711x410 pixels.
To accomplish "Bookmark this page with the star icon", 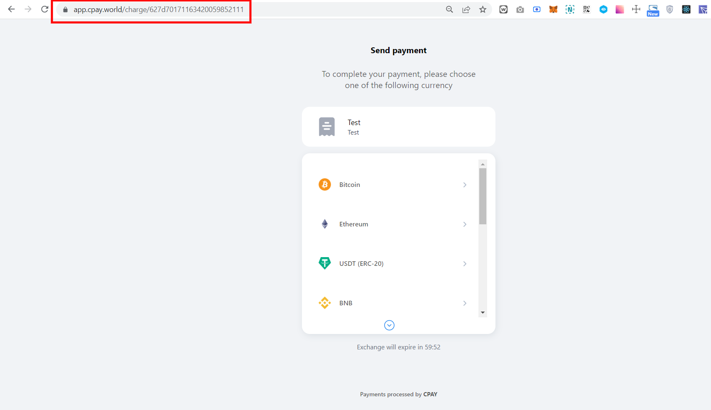I will [x=483, y=10].
